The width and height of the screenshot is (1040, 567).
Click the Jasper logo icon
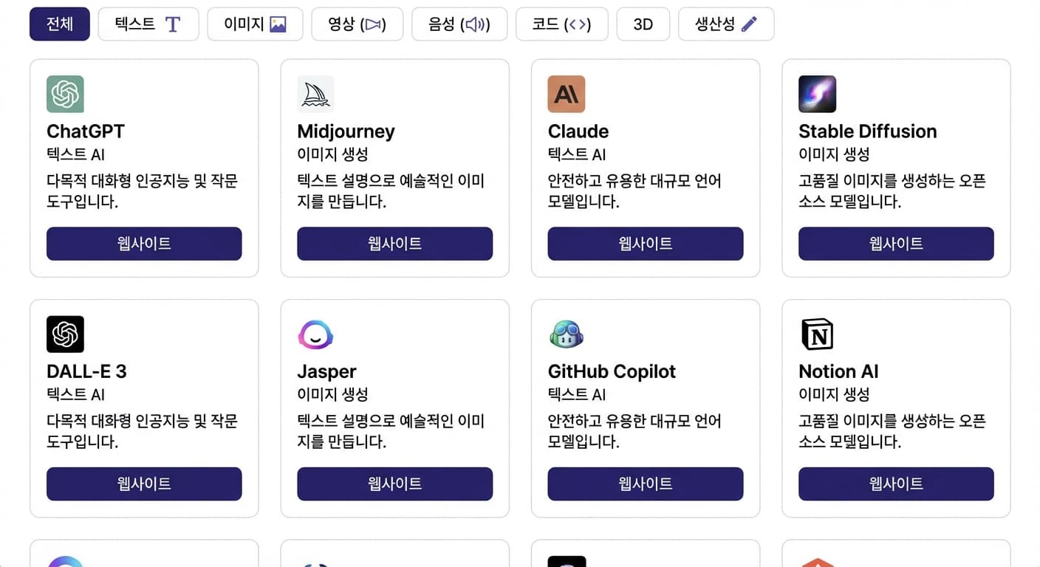(x=315, y=334)
